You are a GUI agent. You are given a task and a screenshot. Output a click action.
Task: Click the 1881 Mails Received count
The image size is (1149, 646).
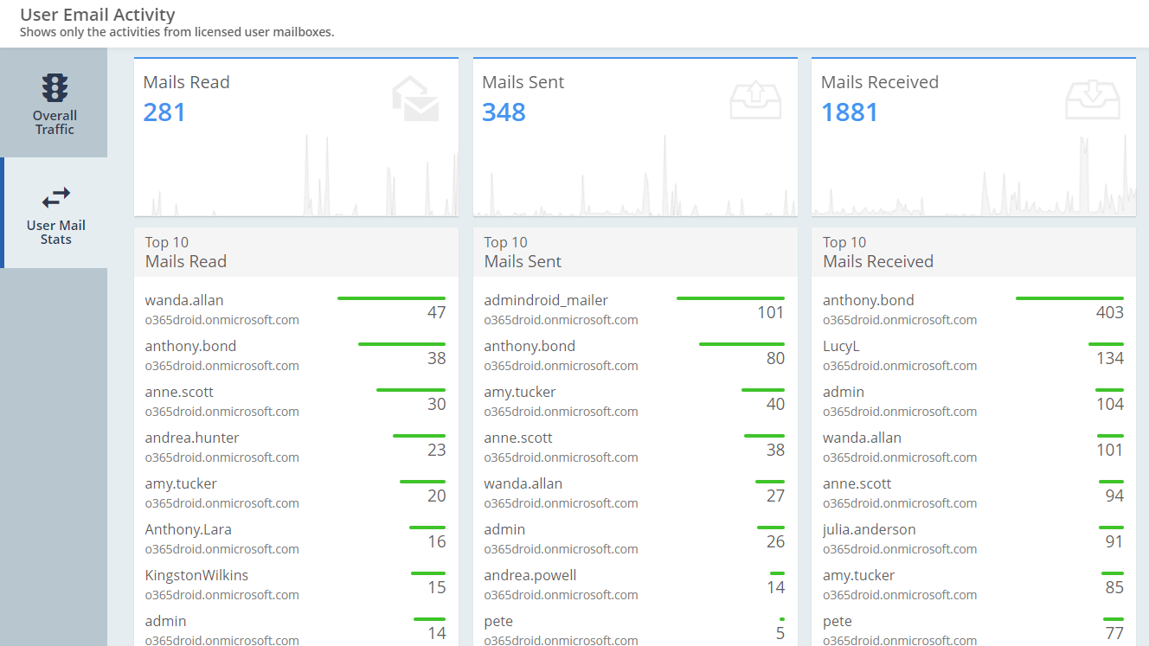coord(849,112)
